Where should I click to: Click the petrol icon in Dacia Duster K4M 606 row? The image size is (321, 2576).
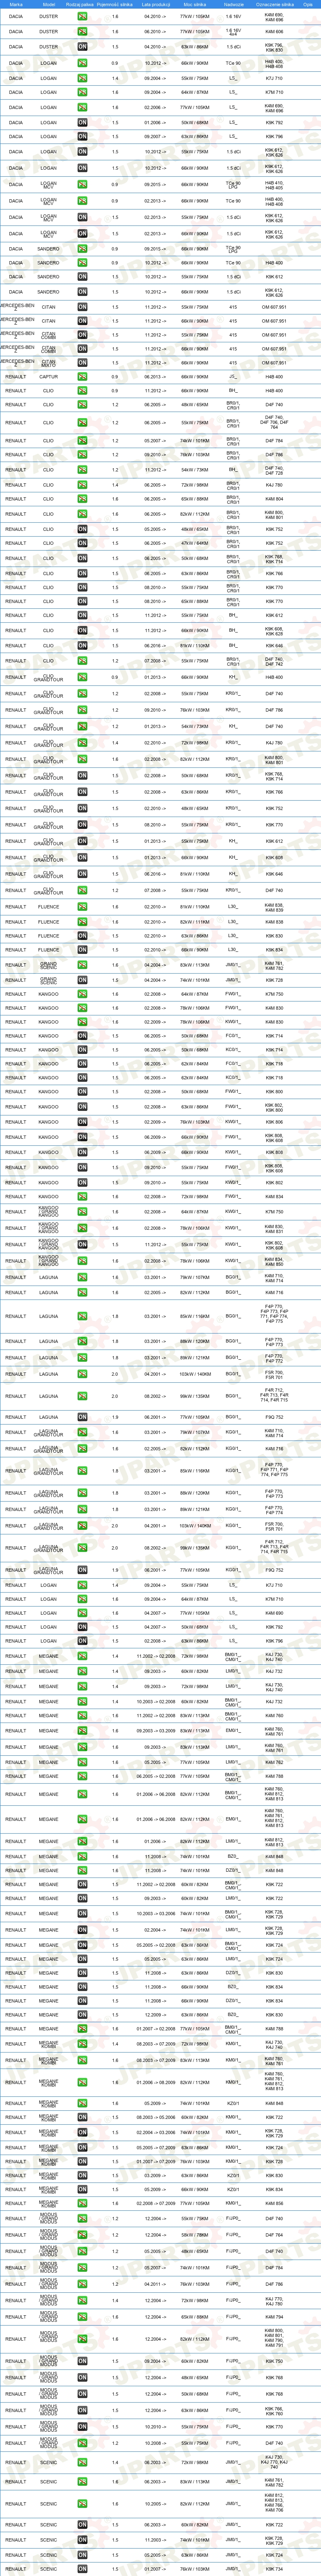82,32
